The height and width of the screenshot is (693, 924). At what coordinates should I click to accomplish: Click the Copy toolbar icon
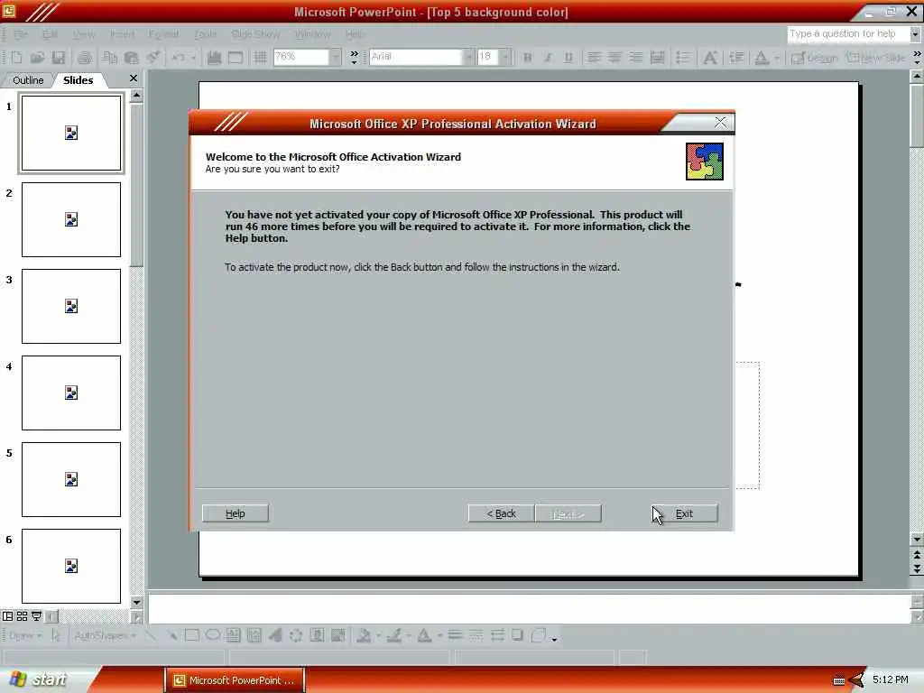point(109,57)
